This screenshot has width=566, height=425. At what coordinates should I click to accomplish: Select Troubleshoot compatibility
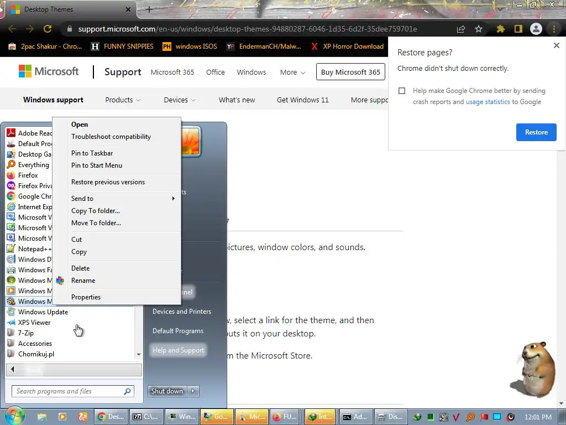click(123, 137)
